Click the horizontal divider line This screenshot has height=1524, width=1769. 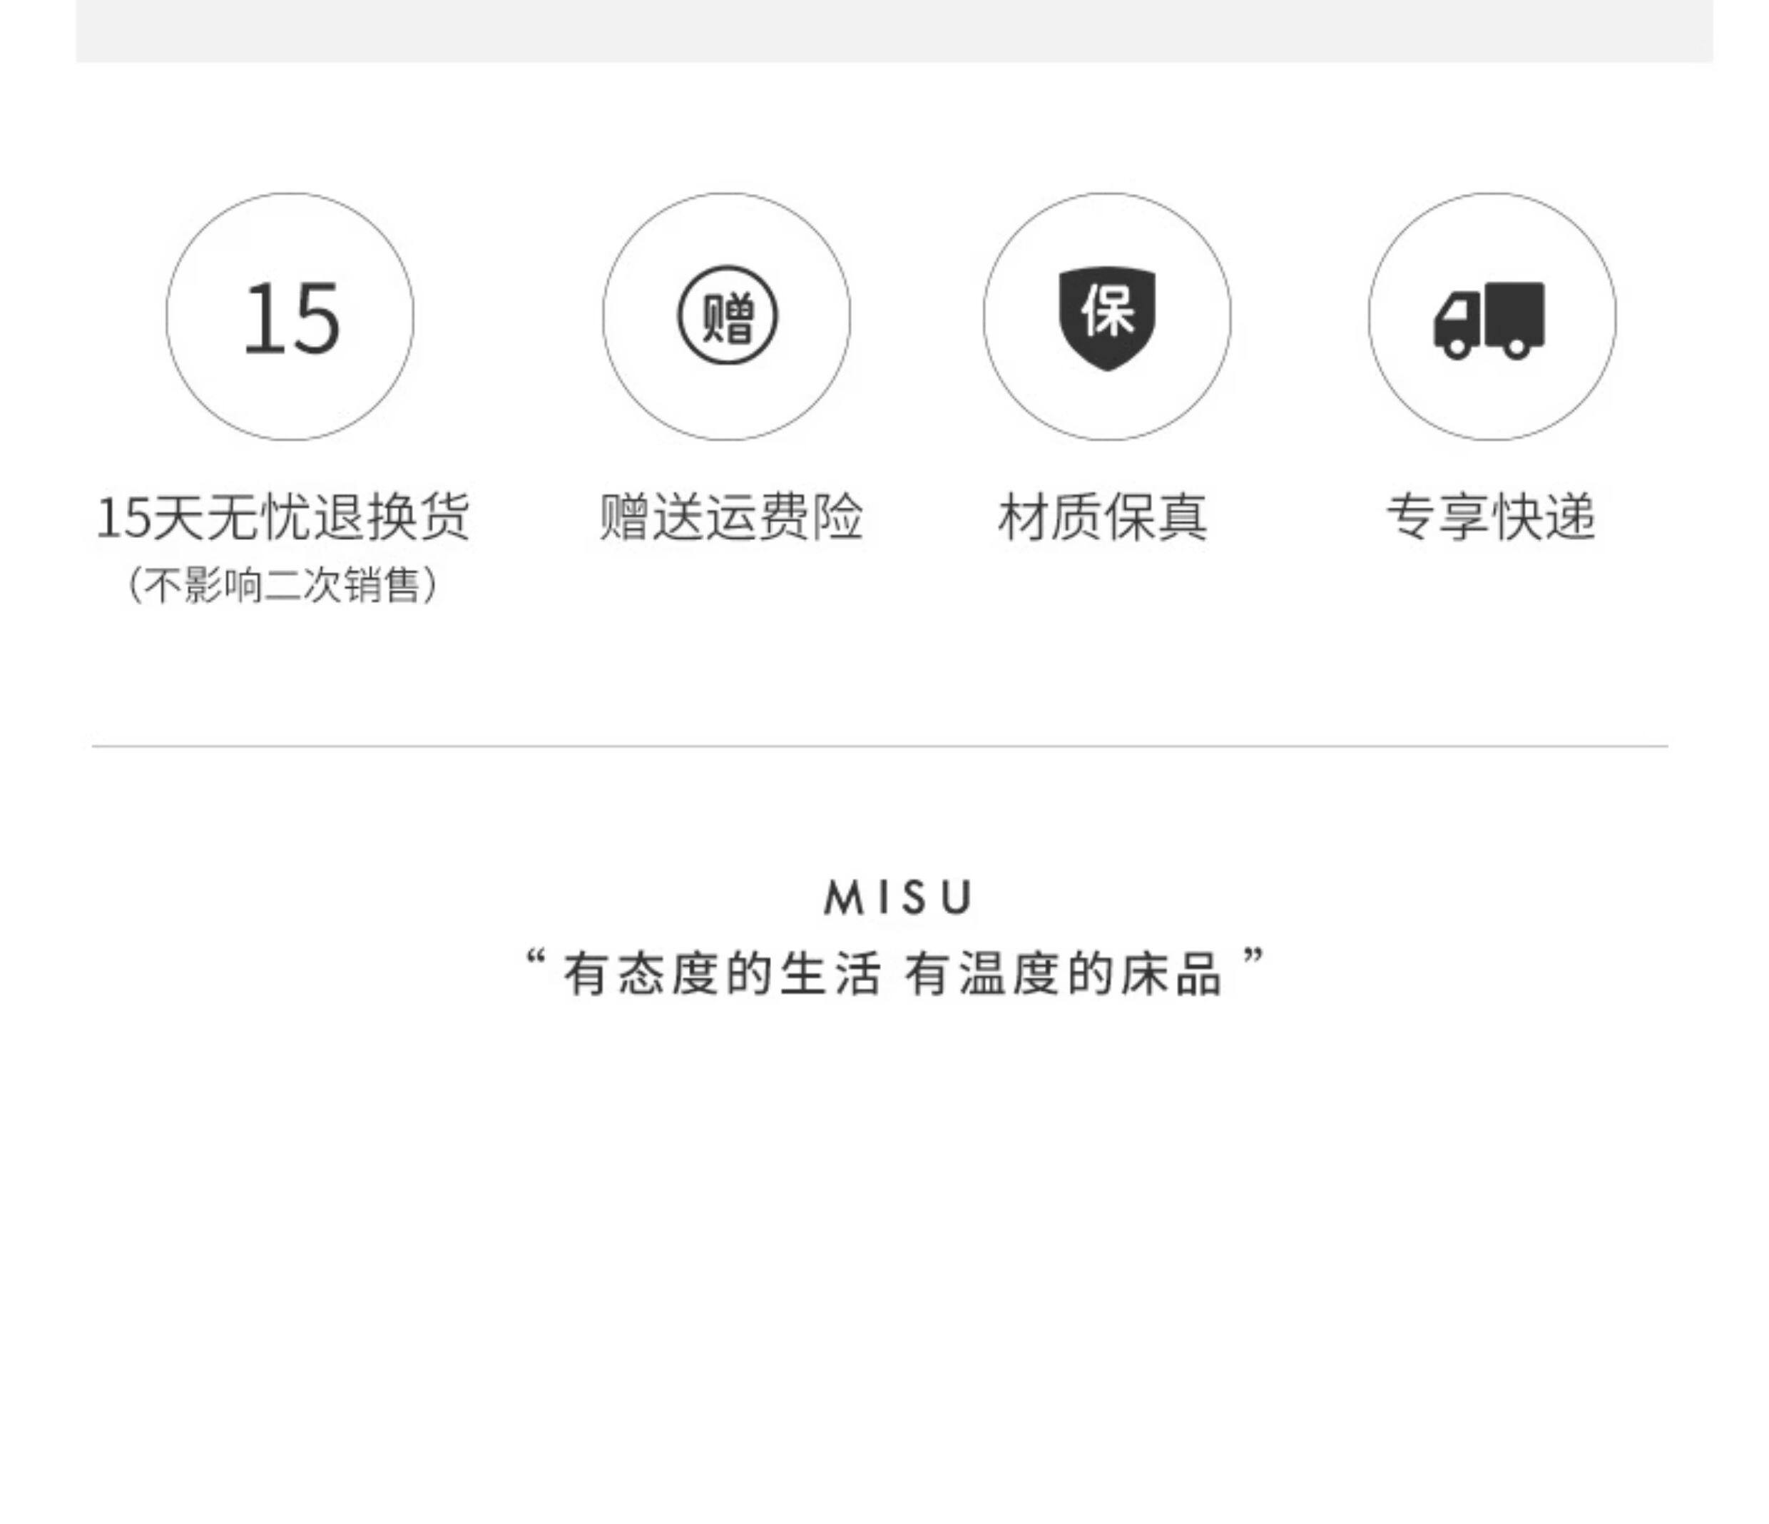(x=880, y=746)
